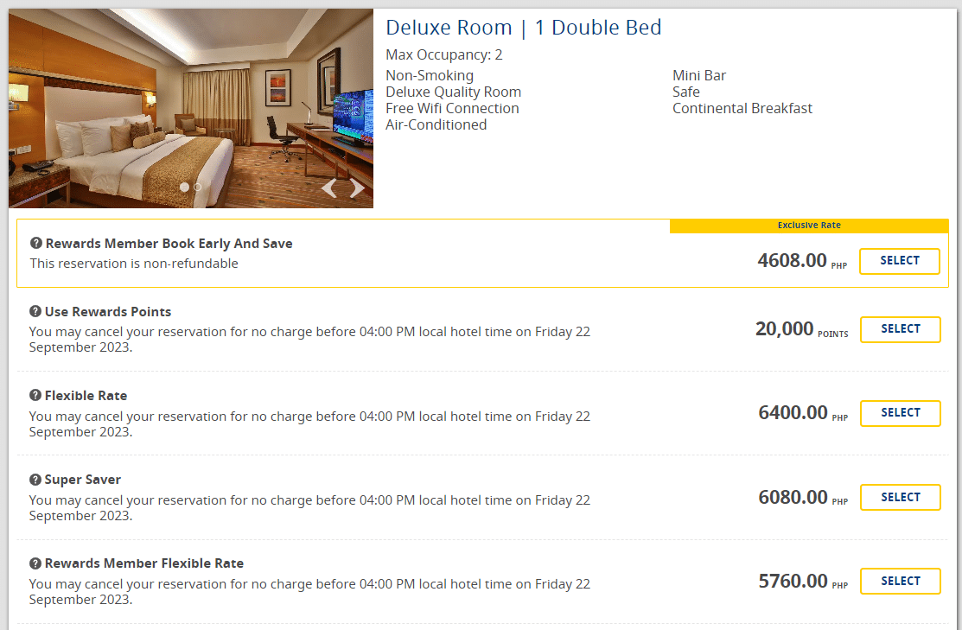Select the 6080.00 PHP Super Saver rate

pyautogui.click(x=900, y=498)
